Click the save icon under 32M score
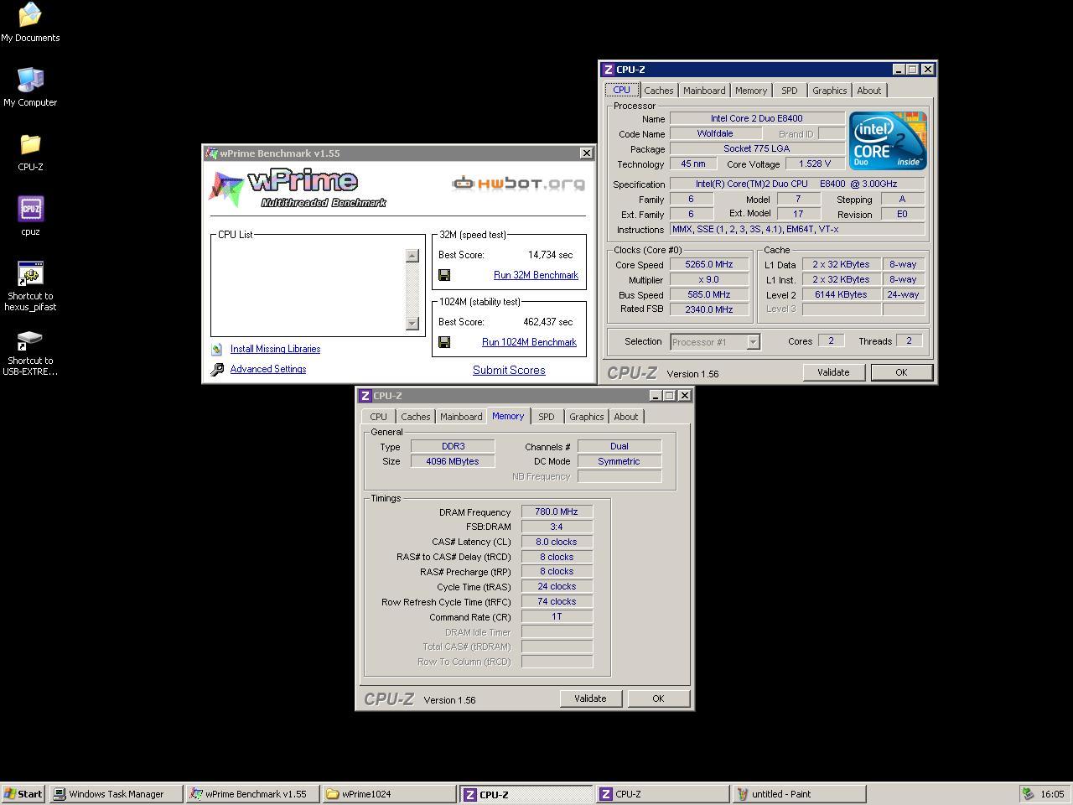This screenshot has width=1073, height=805. tap(444, 275)
